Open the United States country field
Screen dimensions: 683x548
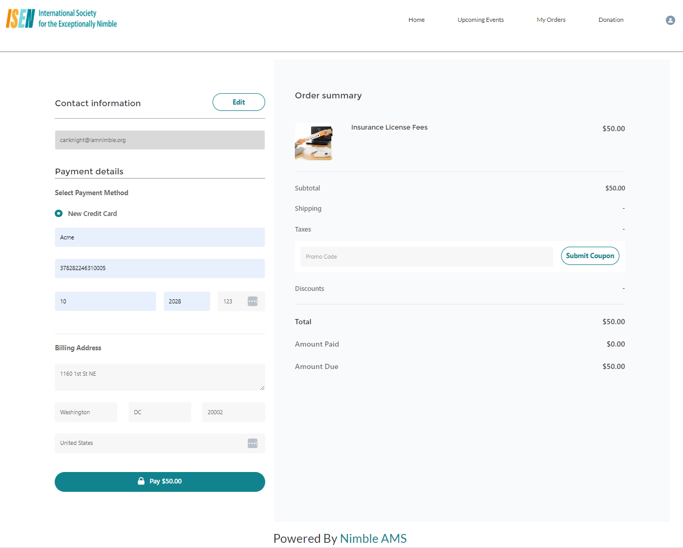151,443
